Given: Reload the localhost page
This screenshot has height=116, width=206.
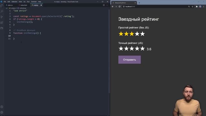Looking at the screenshot, I should click(x=119, y=6).
